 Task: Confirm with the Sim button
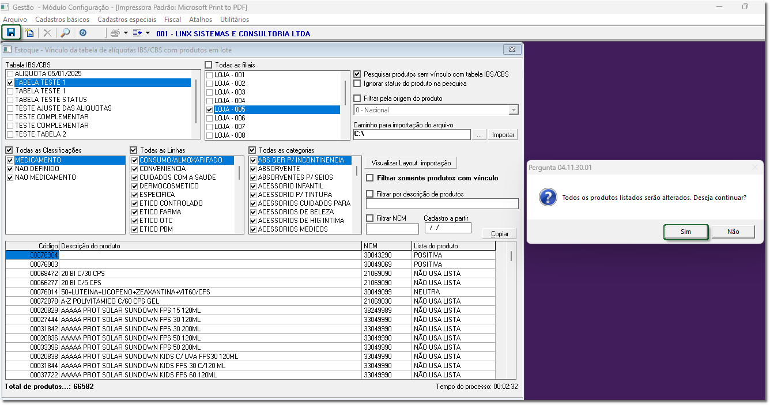coord(685,232)
